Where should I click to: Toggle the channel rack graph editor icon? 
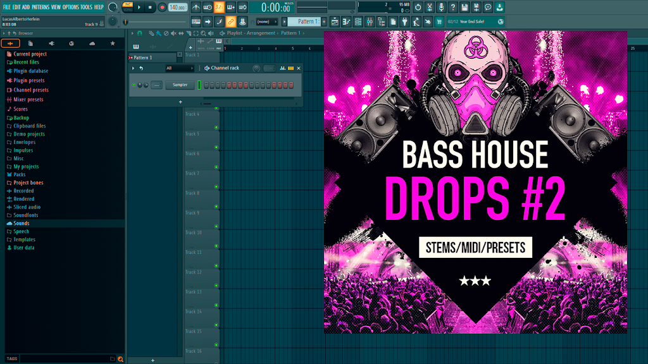click(283, 68)
